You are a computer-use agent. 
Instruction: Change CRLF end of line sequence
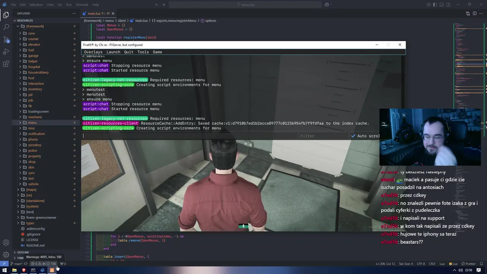[x=432, y=264]
